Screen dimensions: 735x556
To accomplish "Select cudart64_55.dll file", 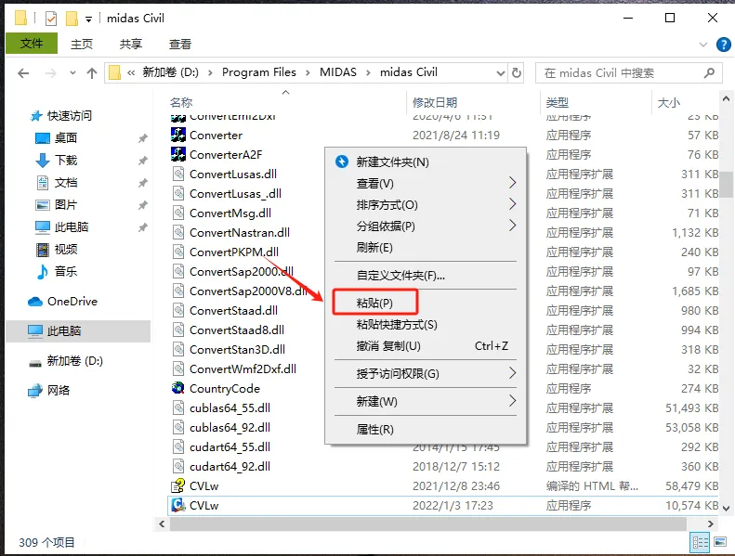I will click(230, 446).
